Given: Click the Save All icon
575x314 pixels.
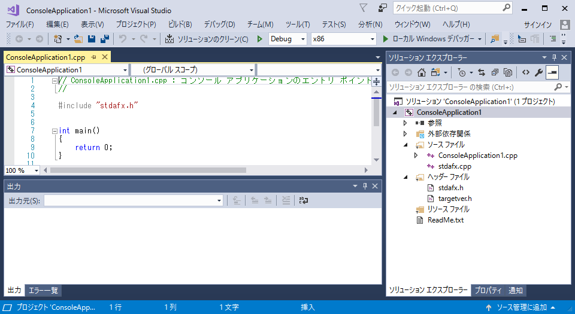Looking at the screenshot, I should click(x=105, y=39).
